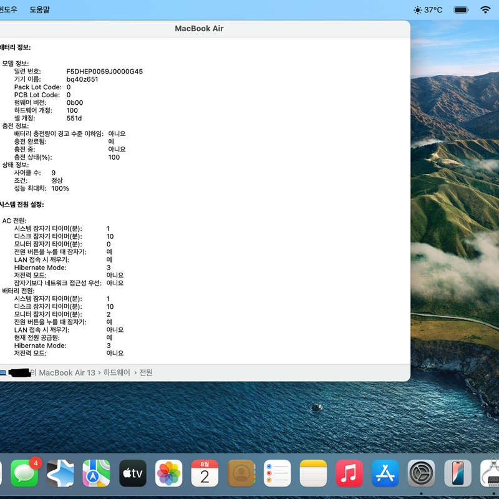Open the Apple TV app
The image size is (499, 499).
(133, 473)
